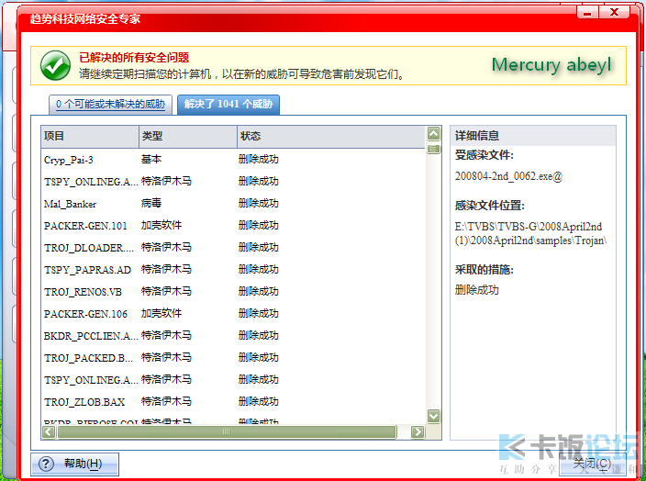Click the list scroll up arrow
The width and height of the screenshot is (646, 481).
pyautogui.click(x=433, y=133)
